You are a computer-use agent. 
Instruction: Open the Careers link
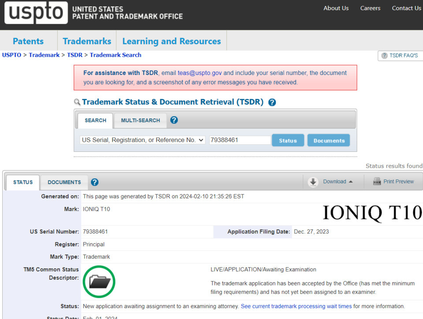[370, 8]
